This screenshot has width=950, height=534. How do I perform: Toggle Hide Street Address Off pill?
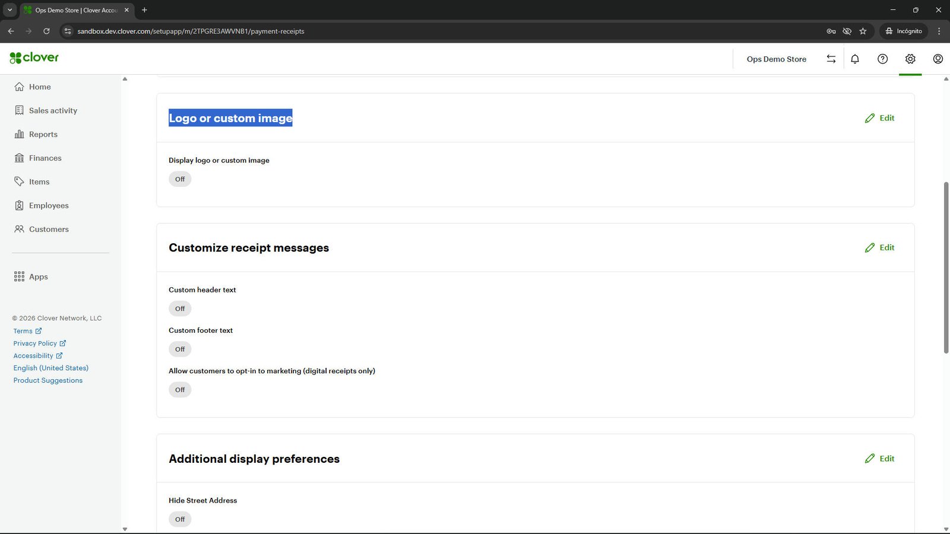(180, 519)
